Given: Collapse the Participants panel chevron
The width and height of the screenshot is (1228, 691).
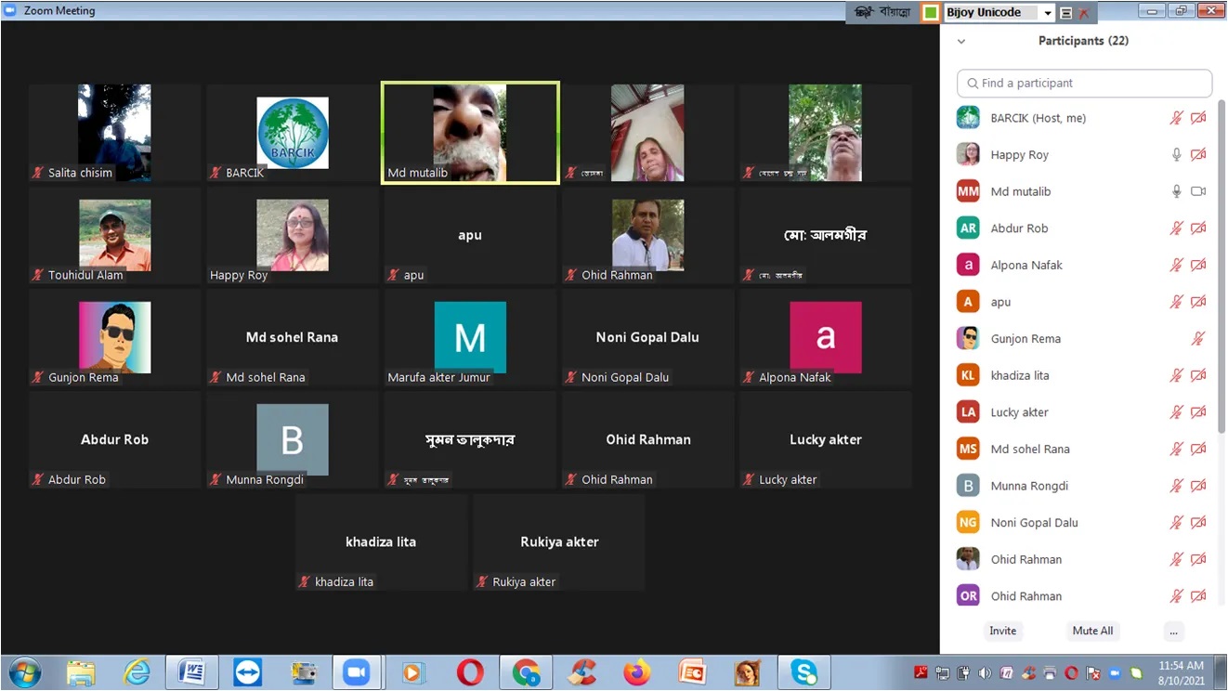Looking at the screenshot, I should (961, 41).
